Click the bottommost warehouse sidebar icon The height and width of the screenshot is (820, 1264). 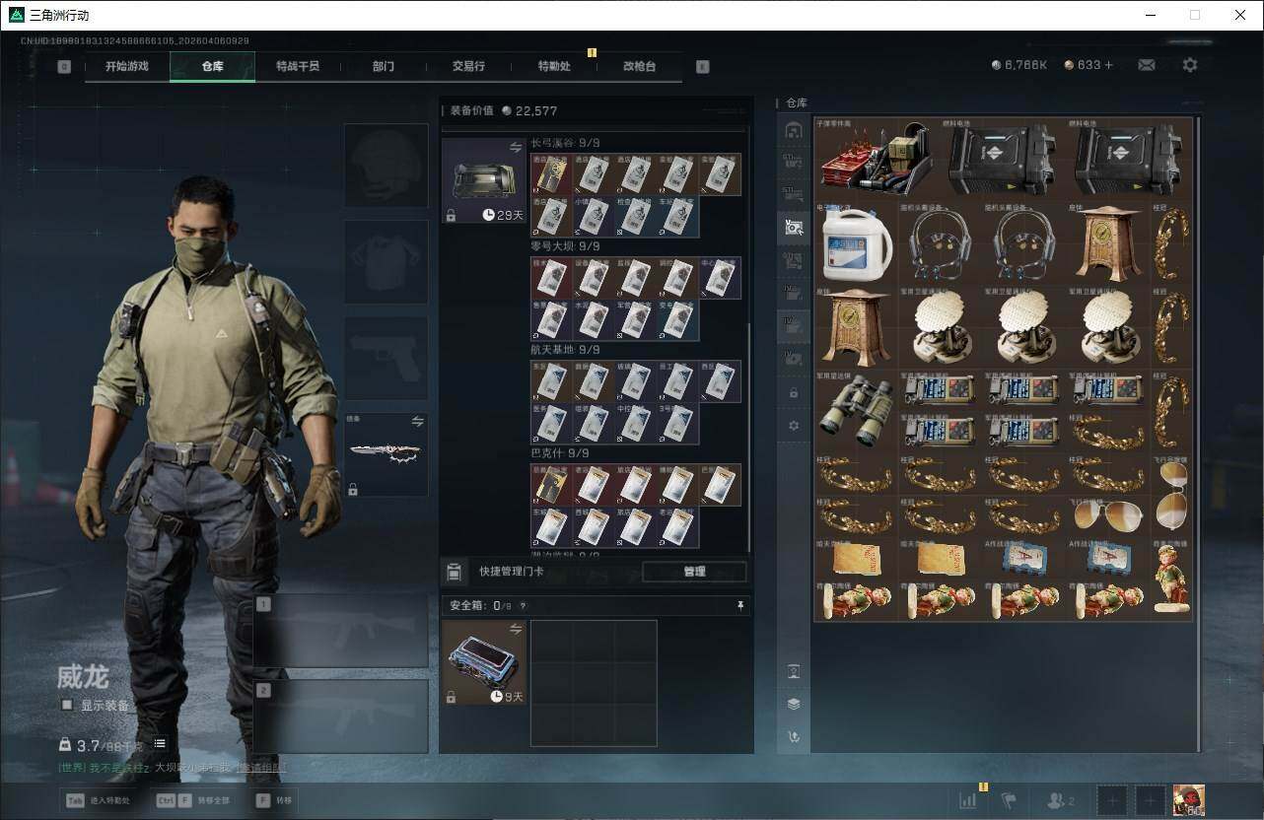tap(794, 736)
